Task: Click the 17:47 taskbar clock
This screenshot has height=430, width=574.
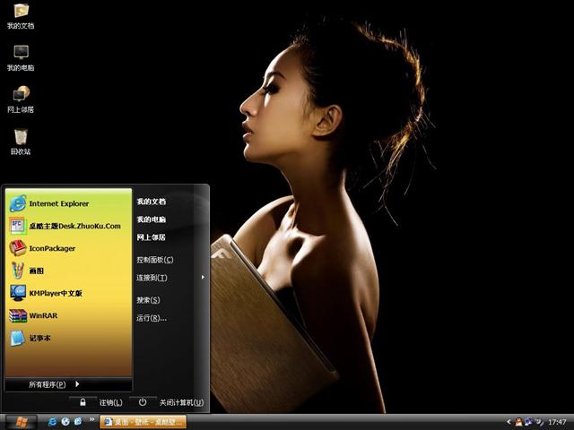Action: click(557, 422)
